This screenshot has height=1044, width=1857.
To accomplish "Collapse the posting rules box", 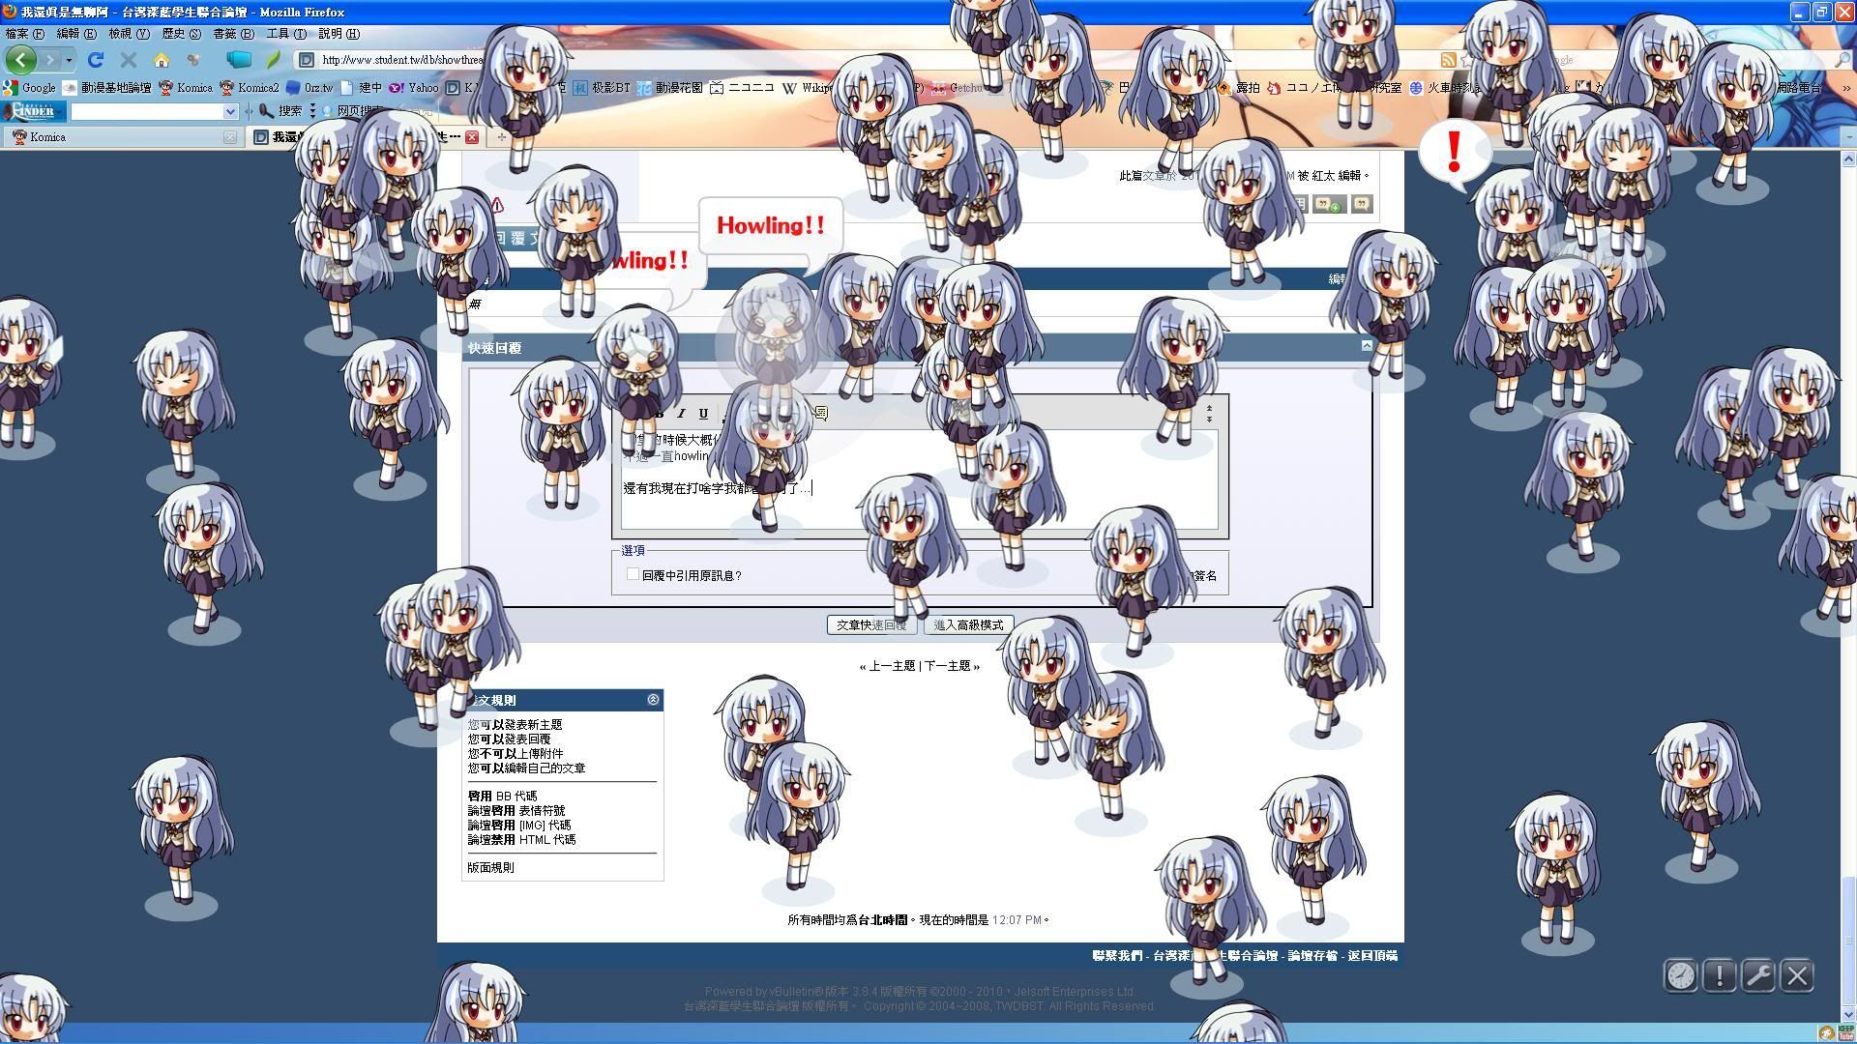I will 653,699.
